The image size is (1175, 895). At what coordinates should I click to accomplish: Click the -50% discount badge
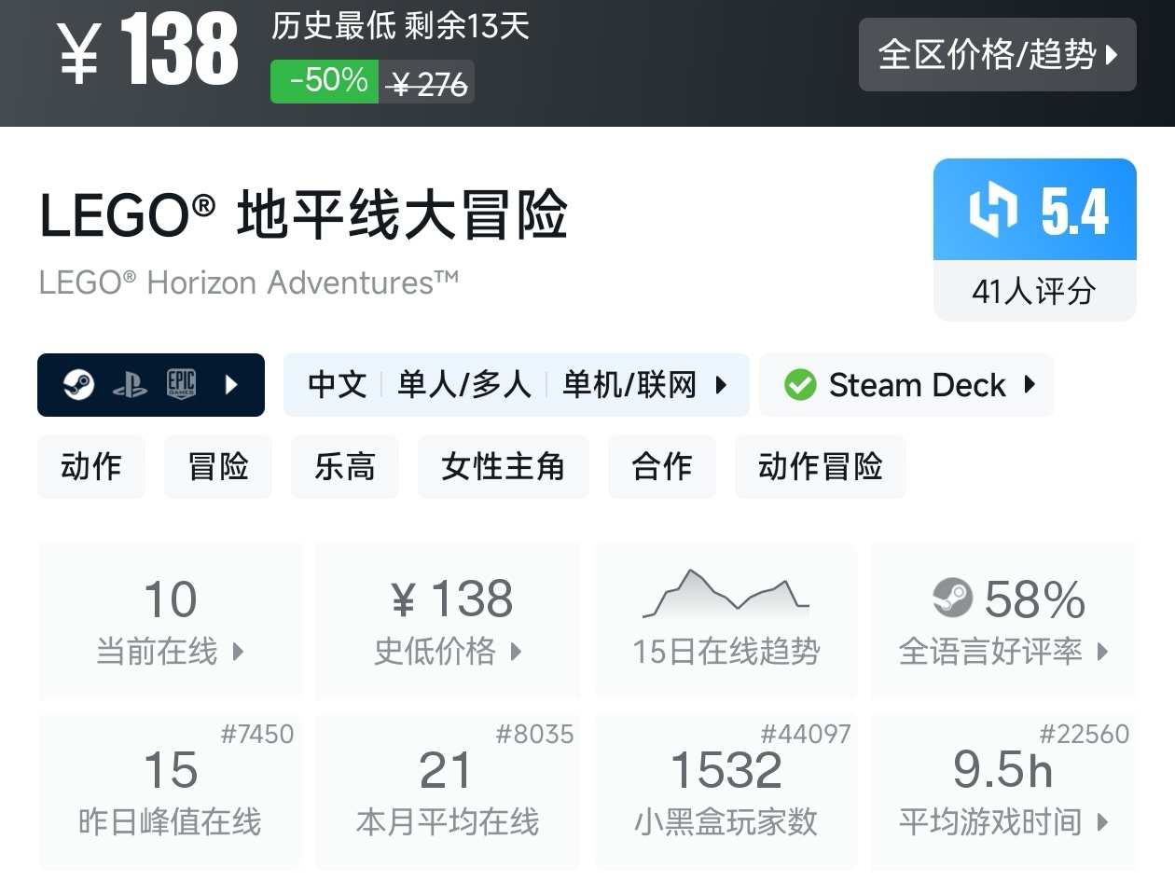[x=325, y=81]
